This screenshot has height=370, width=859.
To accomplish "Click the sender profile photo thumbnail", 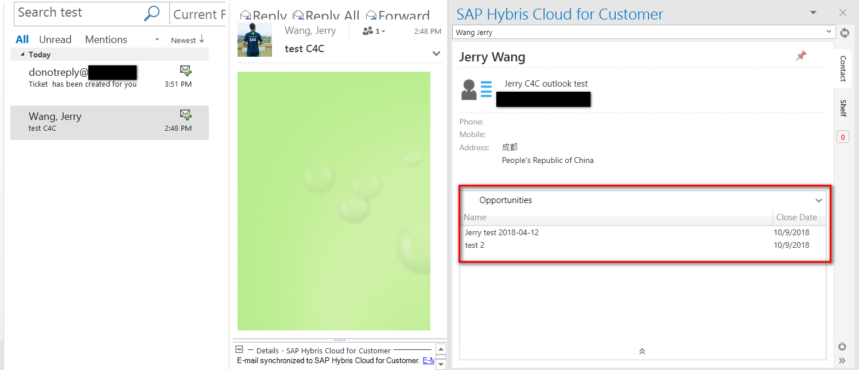I will click(x=255, y=40).
